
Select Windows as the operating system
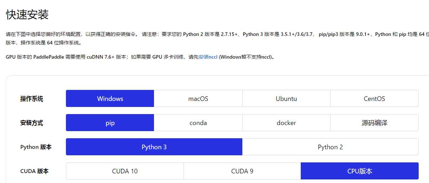click(110, 98)
